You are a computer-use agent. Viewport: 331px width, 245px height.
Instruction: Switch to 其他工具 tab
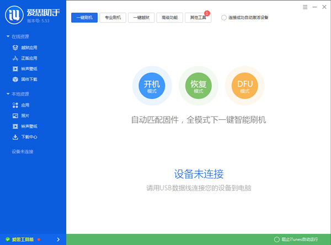198,18
